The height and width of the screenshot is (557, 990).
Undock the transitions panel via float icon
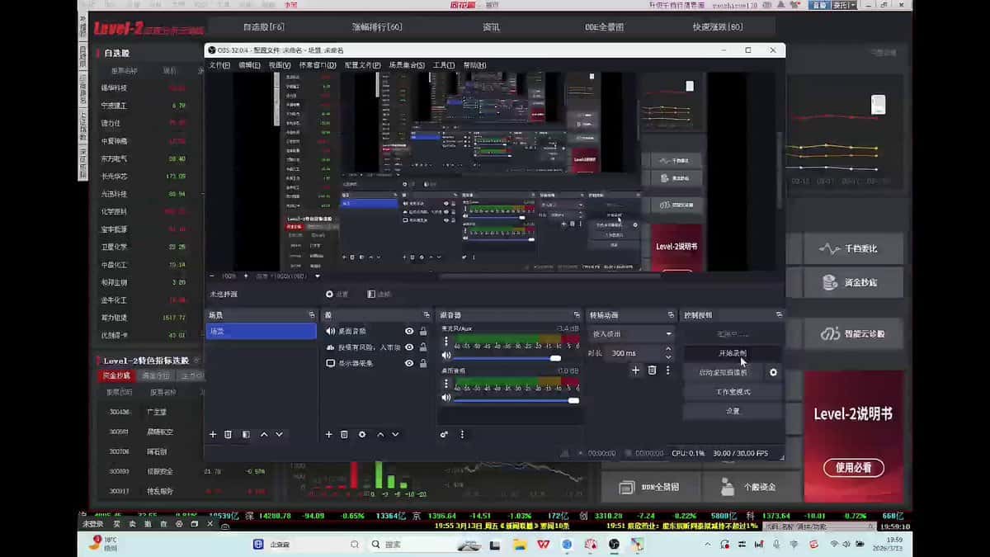click(x=671, y=315)
